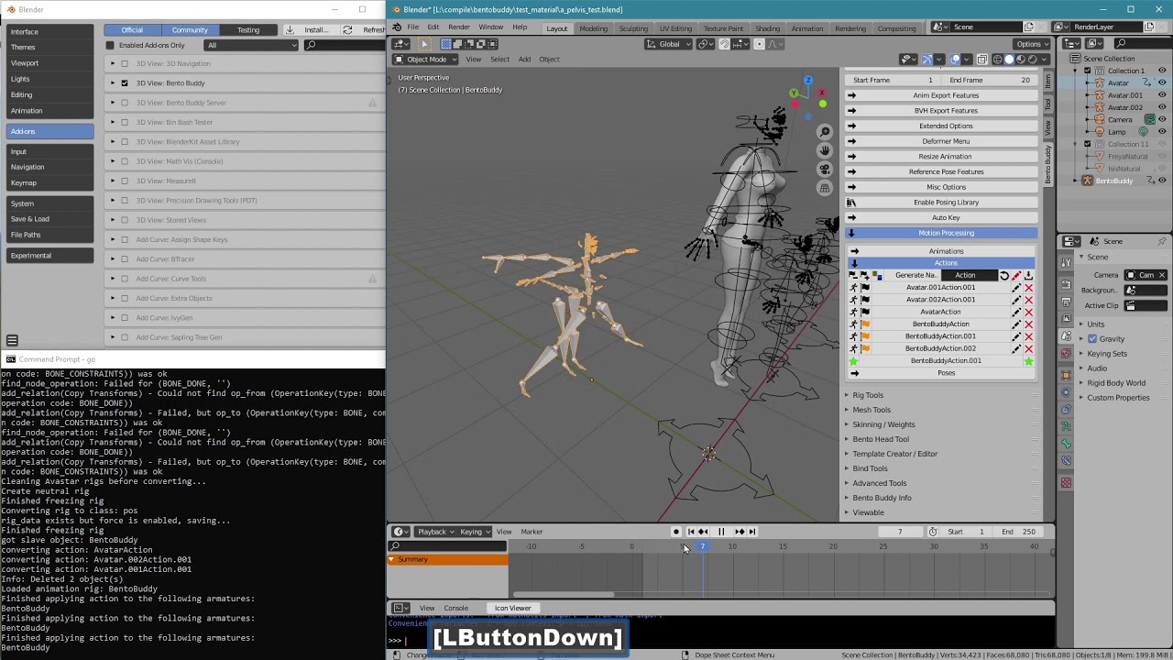This screenshot has height=660, width=1173.
Task: Collapse the Summary row in the dope sheet
Action: pyautogui.click(x=392, y=559)
